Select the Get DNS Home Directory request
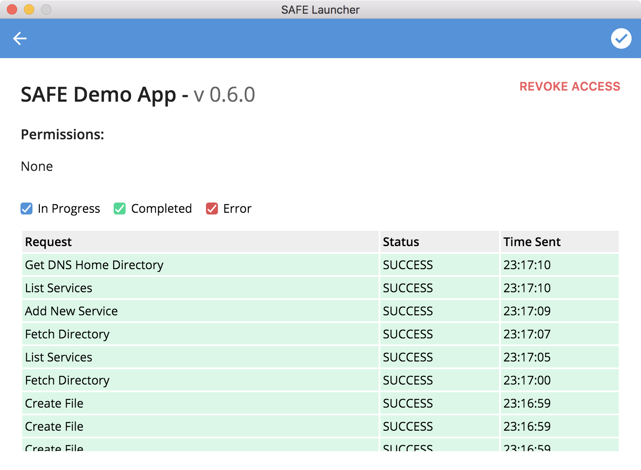Screen dimensions: 641x470 click(200, 265)
